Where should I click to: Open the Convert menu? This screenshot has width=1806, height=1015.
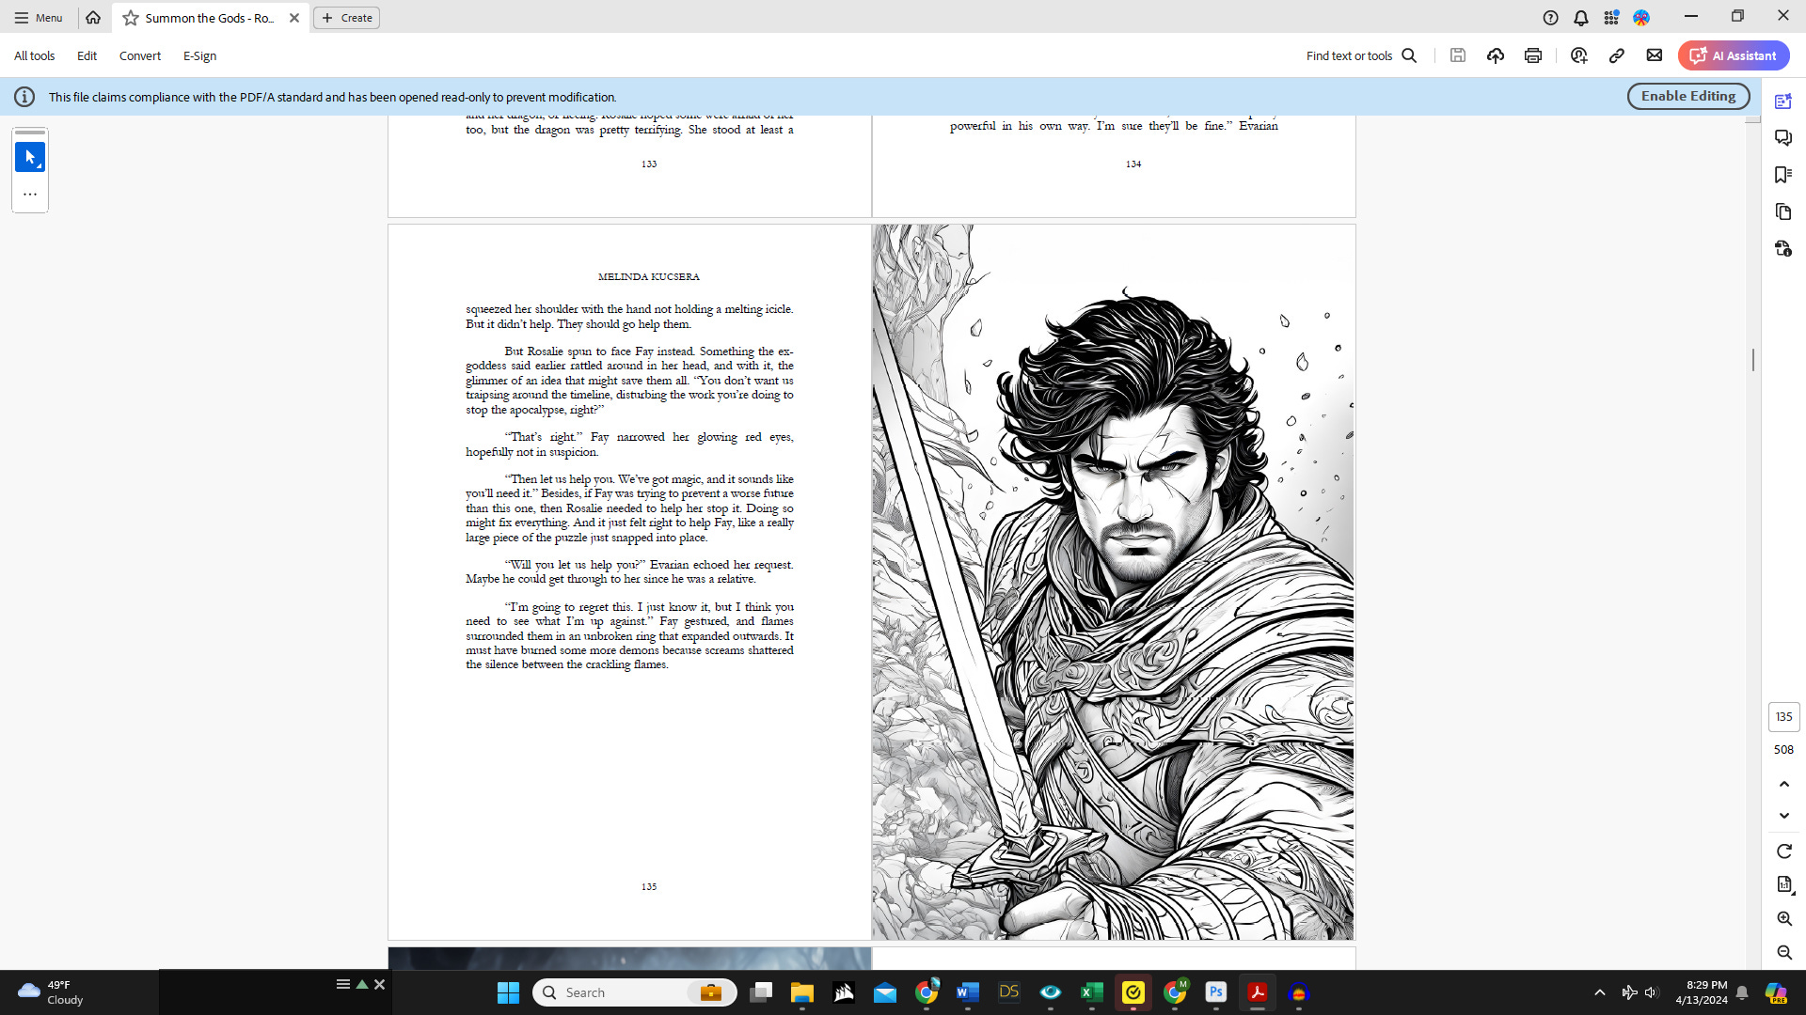(x=140, y=55)
